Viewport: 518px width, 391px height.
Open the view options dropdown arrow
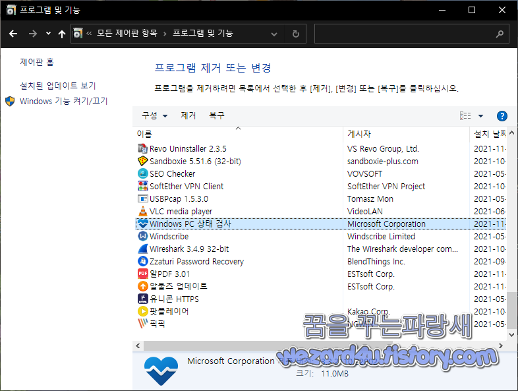click(480, 115)
